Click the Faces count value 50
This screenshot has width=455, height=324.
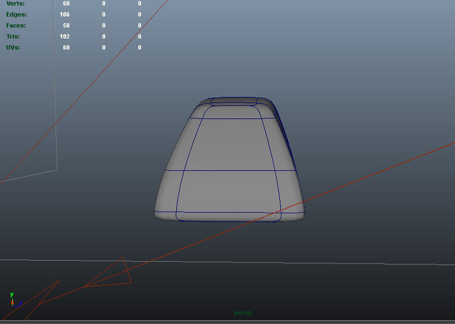(x=67, y=25)
